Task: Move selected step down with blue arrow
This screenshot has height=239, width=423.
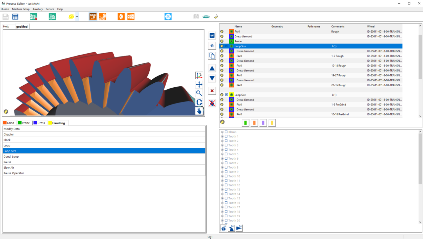Action: coord(212,78)
